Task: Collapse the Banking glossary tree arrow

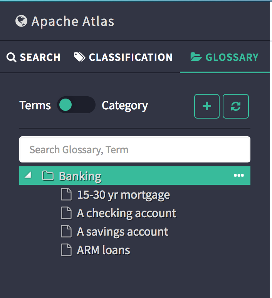Action: (x=28, y=176)
